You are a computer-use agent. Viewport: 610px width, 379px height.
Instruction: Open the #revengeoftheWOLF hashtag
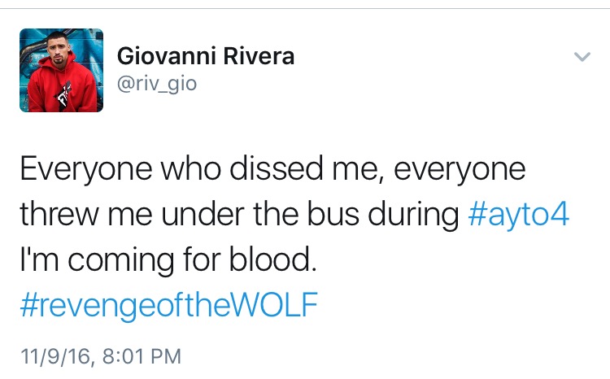169,305
